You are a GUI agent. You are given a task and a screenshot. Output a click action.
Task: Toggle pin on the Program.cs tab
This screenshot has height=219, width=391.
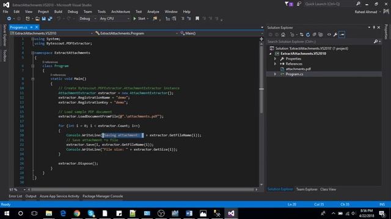point(31,27)
